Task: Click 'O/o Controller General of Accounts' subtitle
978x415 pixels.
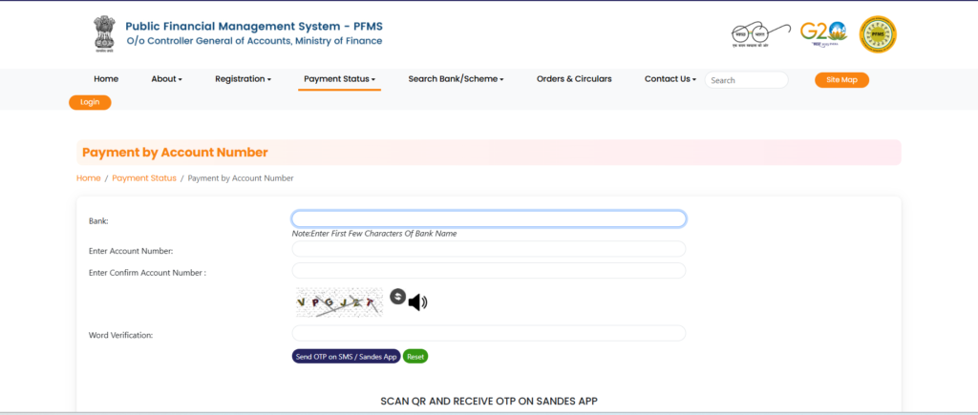Action: [x=254, y=42]
